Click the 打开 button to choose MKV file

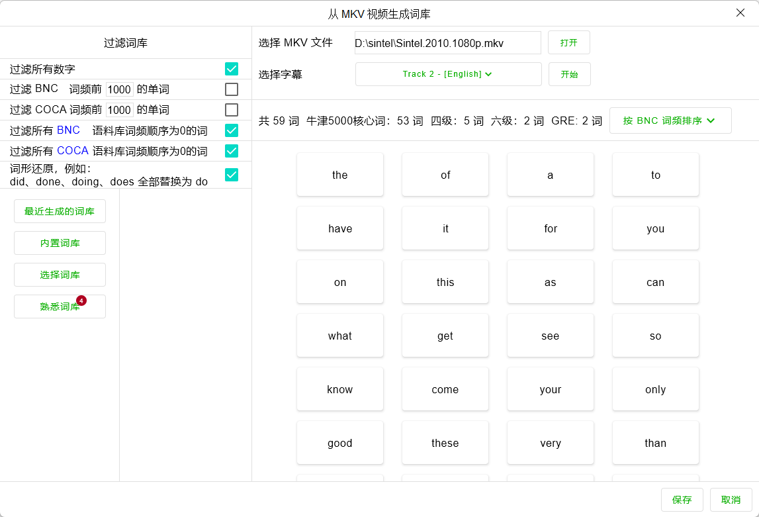coord(569,42)
